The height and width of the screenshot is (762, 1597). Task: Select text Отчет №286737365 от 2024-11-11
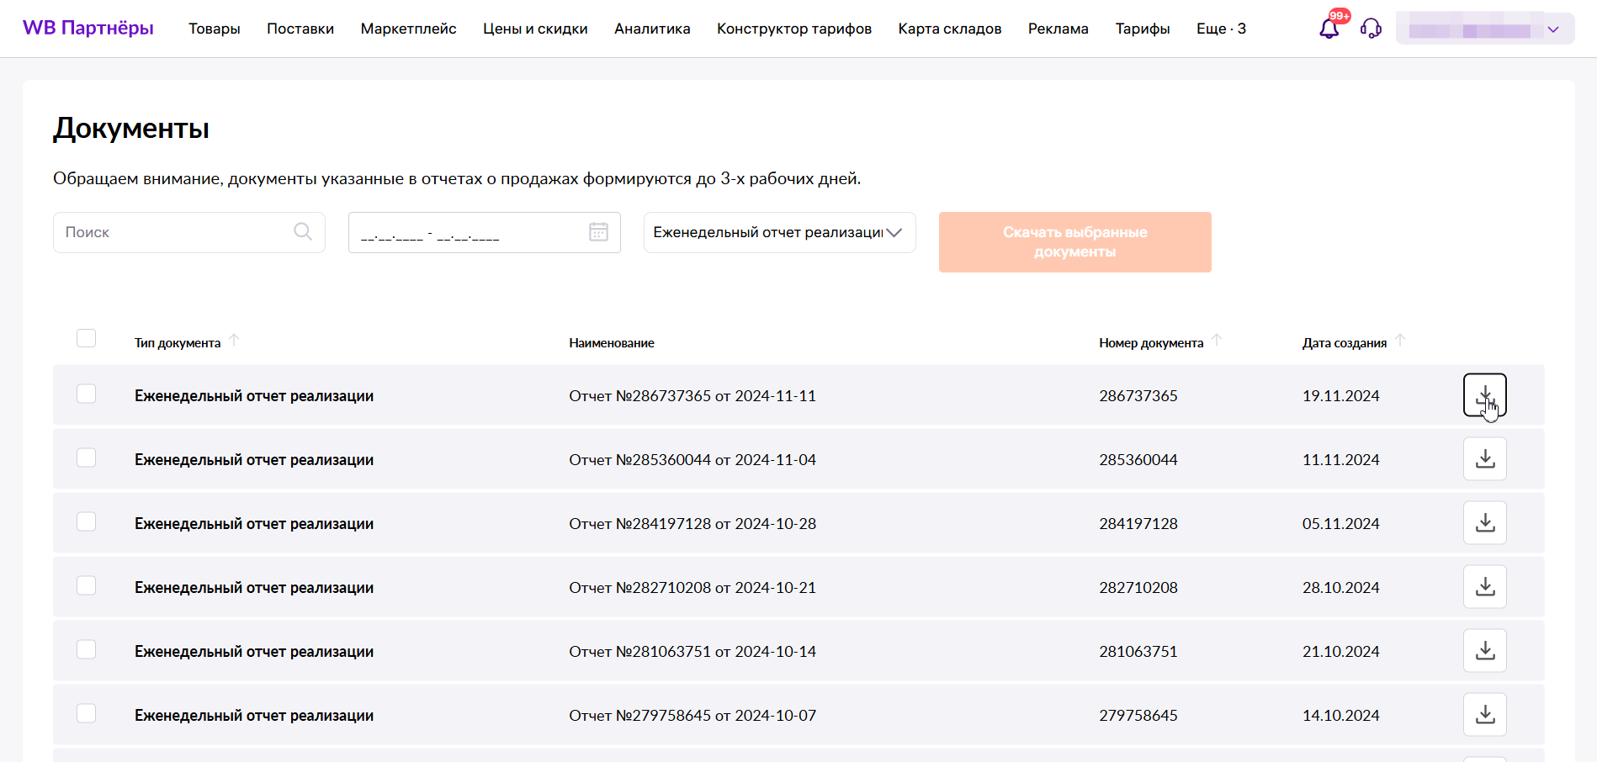[692, 395]
